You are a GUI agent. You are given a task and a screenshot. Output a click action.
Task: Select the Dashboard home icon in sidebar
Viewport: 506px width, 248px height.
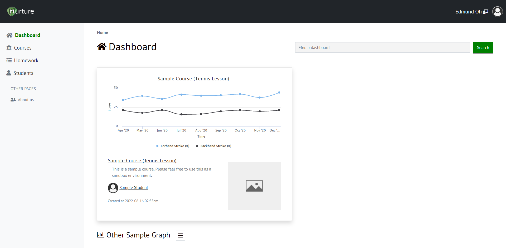point(9,35)
